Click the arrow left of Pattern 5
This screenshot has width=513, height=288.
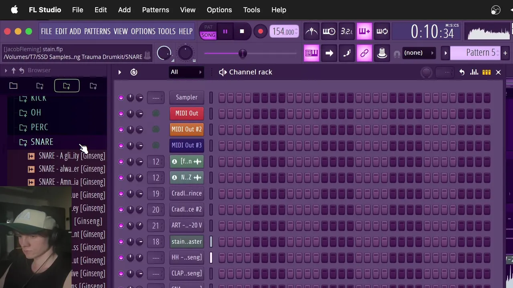click(x=445, y=53)
